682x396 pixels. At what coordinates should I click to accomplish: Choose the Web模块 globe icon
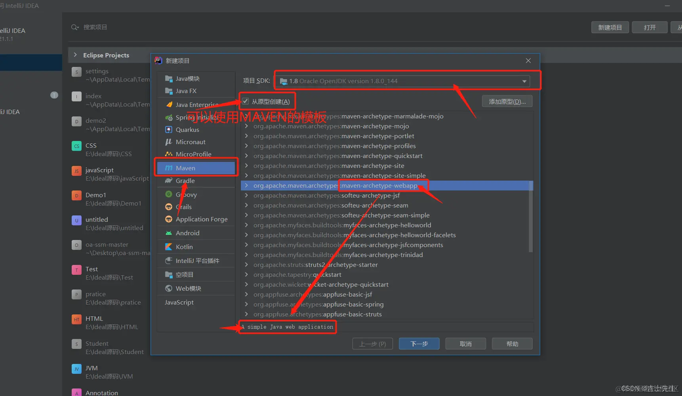tap(169, 288)
